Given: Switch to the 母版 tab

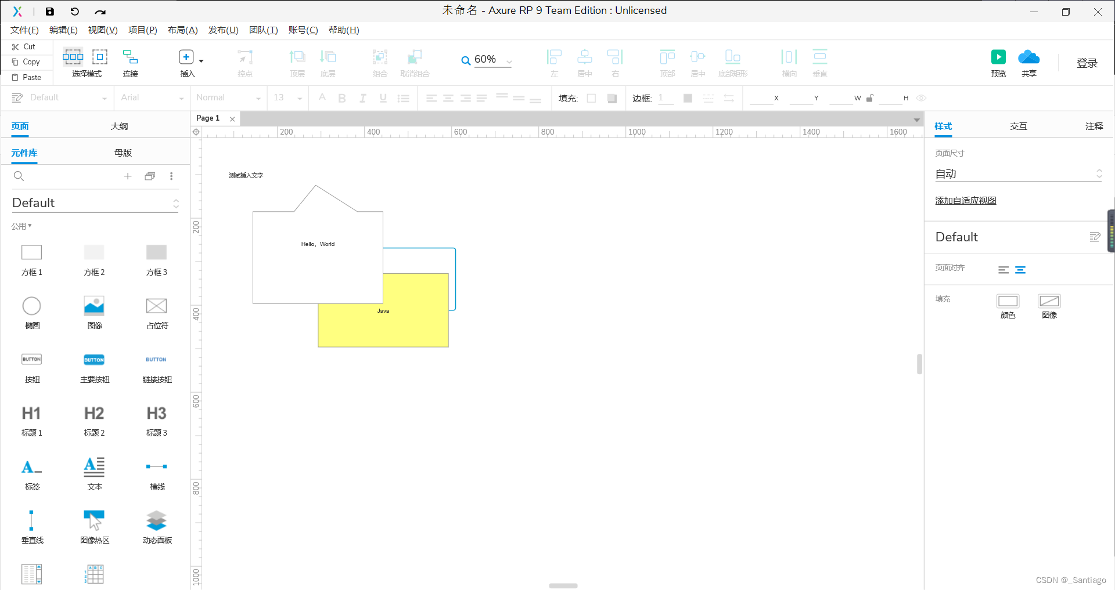Looking at the screenshot, I should [123, 153].
